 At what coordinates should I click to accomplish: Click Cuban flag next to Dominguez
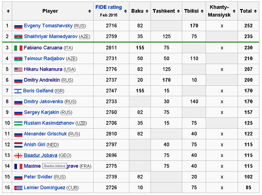coord(18,188)
